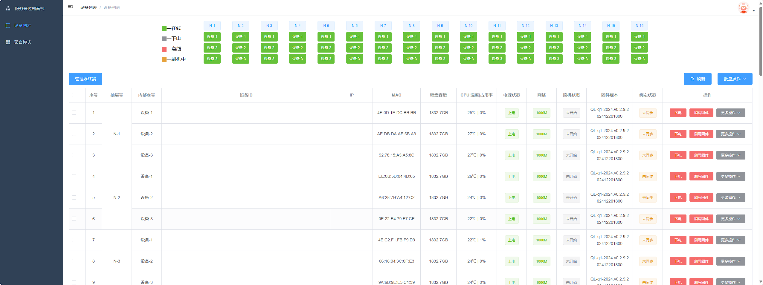Click the aggregation mode grid icon
Image resolution: width=763 pixels, height=285 pixels.
click(x=8, y=42)
